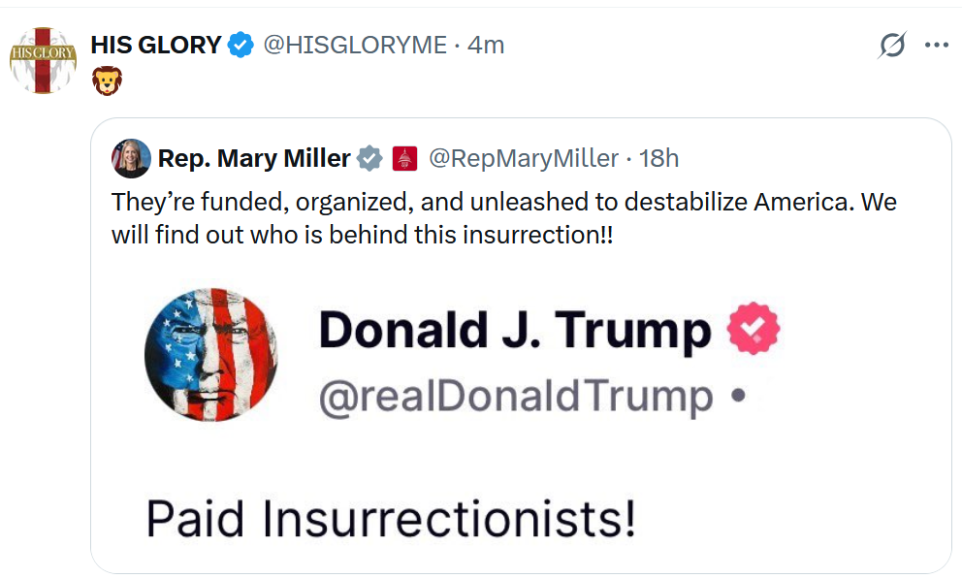
Task: Click the @realDonaldTrump handle in image
Action: coord(515,396)
